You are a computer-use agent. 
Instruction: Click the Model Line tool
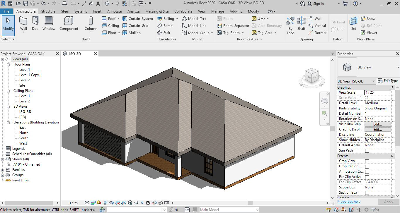click(194, 26)
